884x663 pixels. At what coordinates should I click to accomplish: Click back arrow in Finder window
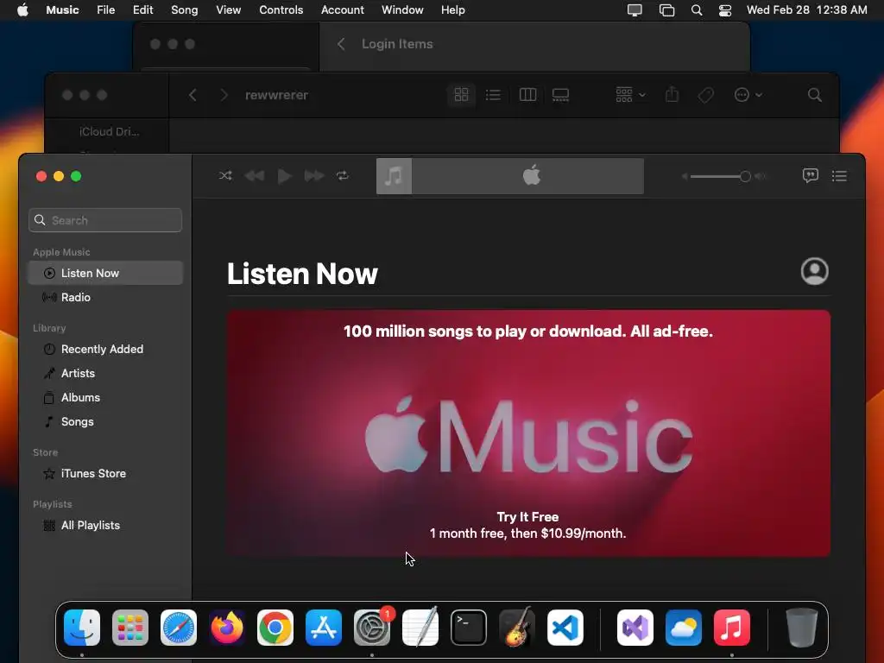point(193,95)
